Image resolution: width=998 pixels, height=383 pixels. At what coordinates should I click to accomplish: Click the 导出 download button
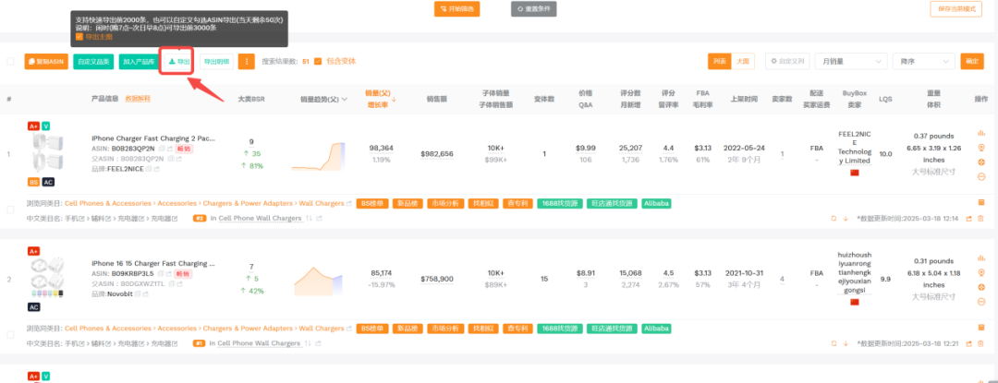pos(179,62)
